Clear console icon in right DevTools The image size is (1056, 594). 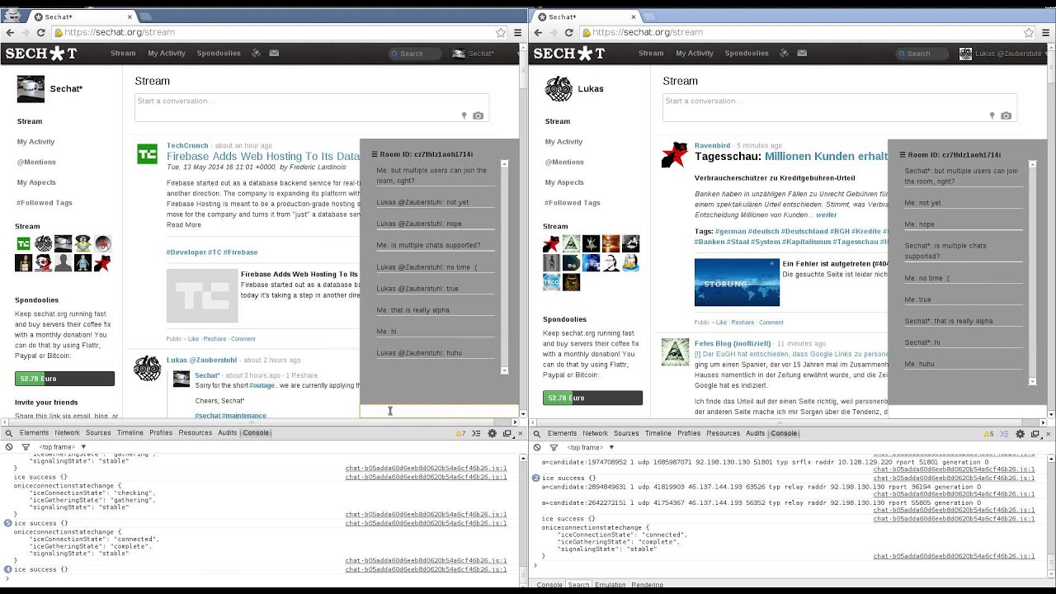[x=537, y=447]
